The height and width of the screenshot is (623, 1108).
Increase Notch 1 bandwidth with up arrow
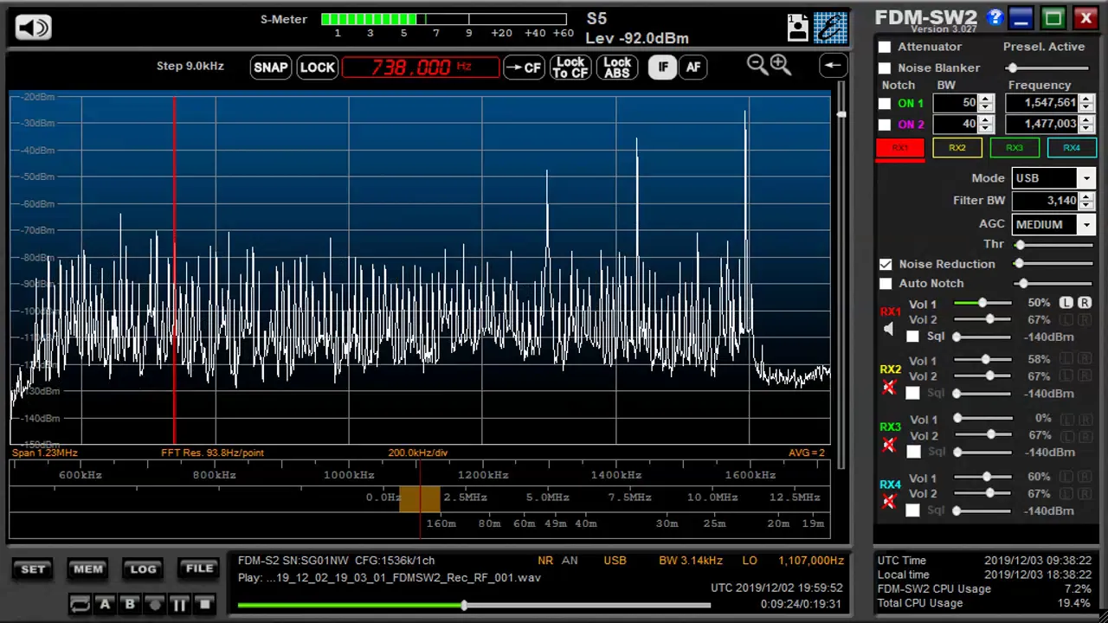coord(985,100)
